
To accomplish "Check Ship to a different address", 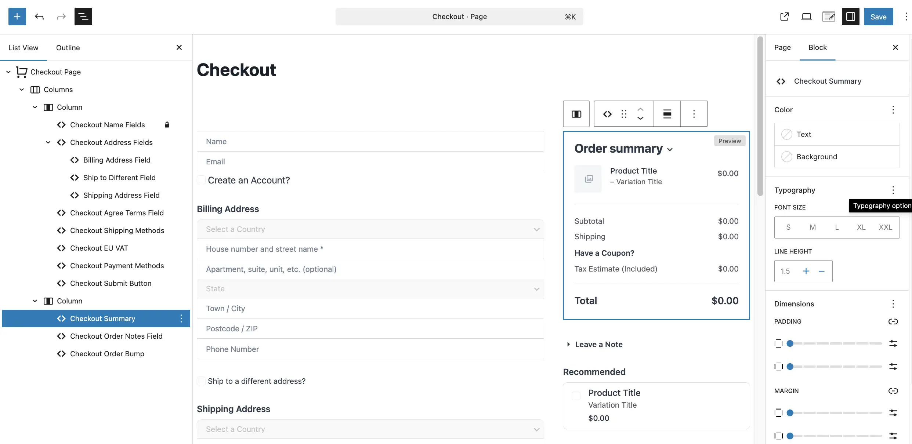I will click(201, 381).
